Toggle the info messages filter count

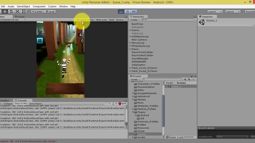coord(108,104)
